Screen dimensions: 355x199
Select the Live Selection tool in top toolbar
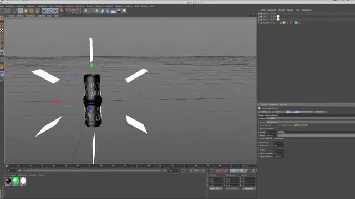click(15, 11)
